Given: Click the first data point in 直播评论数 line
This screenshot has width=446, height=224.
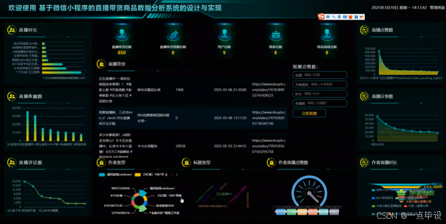Looking at the screenshot, I should click(x=24, y=181).
